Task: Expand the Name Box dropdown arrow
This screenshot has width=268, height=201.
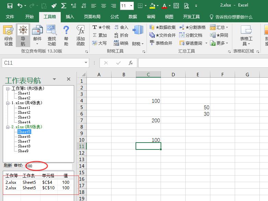Action: point(86,63)
